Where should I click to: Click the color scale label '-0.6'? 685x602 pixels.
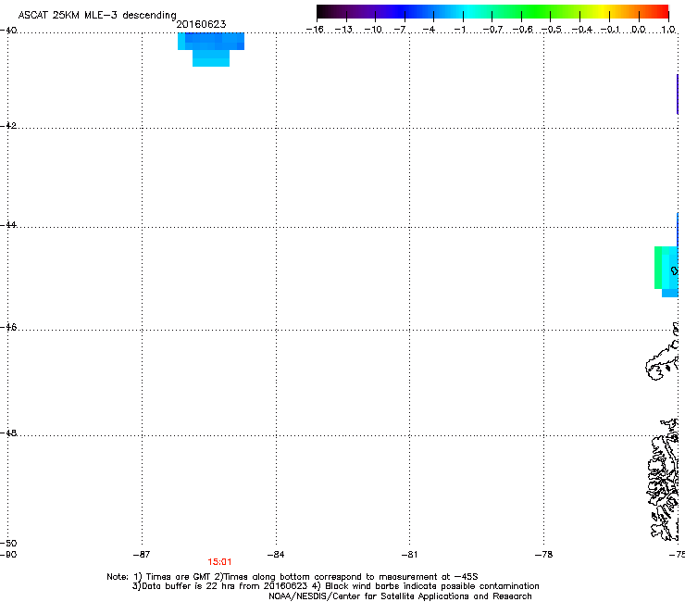522,30
